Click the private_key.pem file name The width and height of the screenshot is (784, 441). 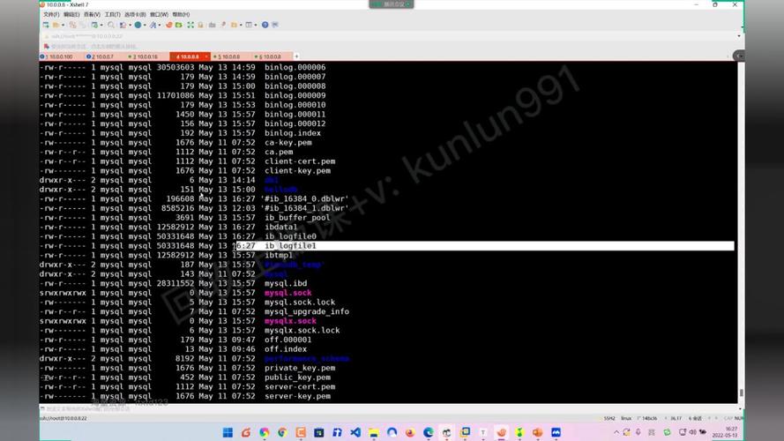[x=300, y=368]
